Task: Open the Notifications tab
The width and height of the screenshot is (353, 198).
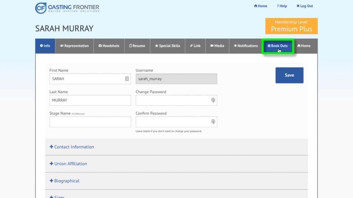Action: pos(246,46)
